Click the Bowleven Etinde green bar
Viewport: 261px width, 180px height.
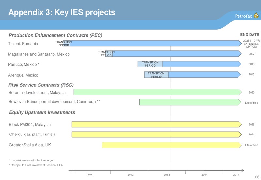191,102
